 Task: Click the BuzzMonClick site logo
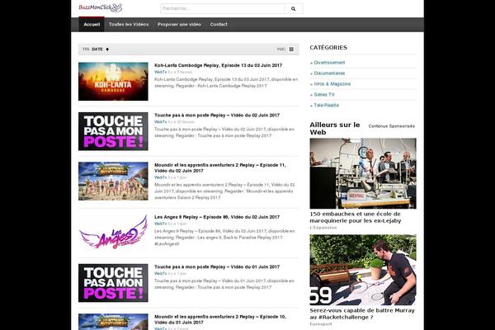[101, 7]
